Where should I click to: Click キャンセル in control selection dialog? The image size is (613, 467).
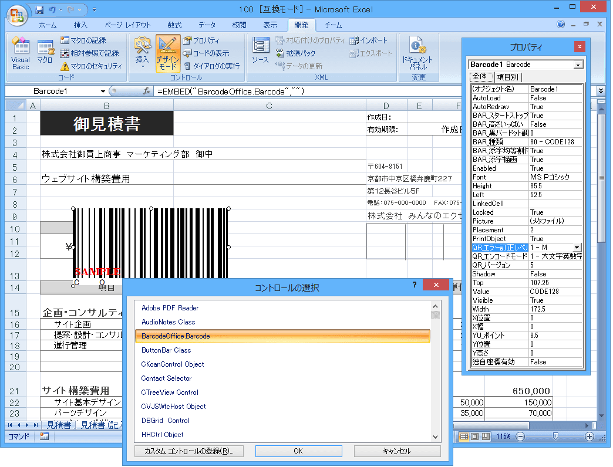397,451
